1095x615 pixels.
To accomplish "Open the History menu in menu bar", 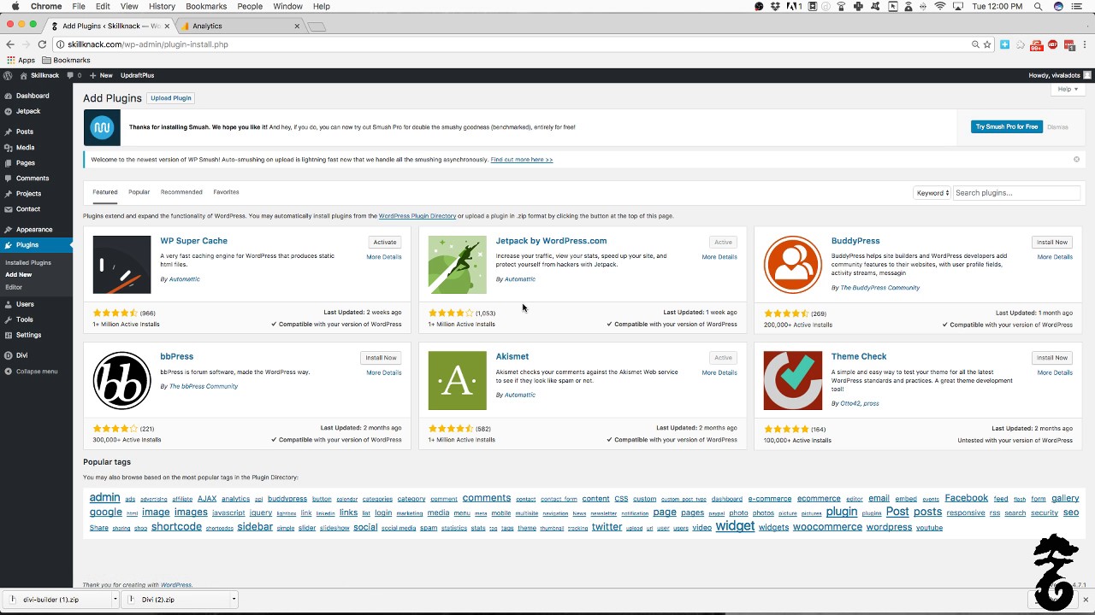I will click(162, 6).
